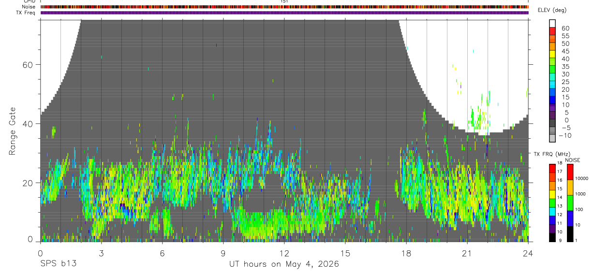
Task: Click the purple TX Freq strip above the plot
Action: click(284, 13)
